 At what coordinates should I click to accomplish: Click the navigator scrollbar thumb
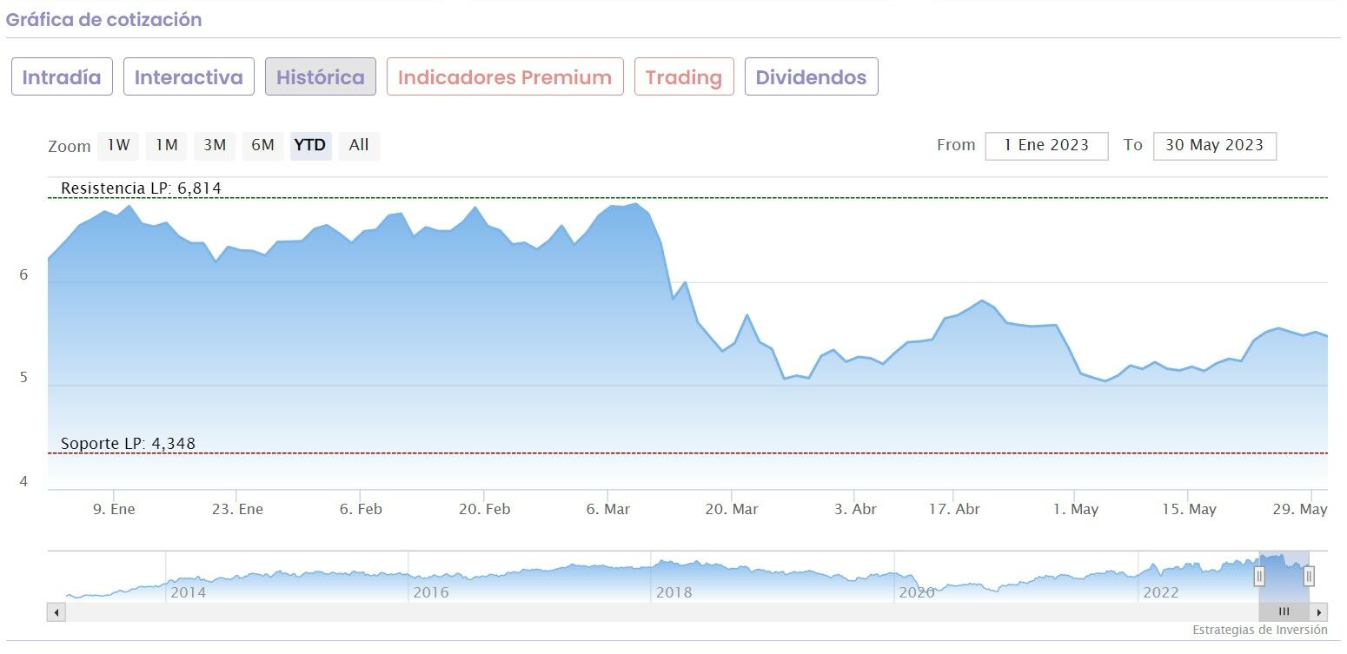(1284, 611)
